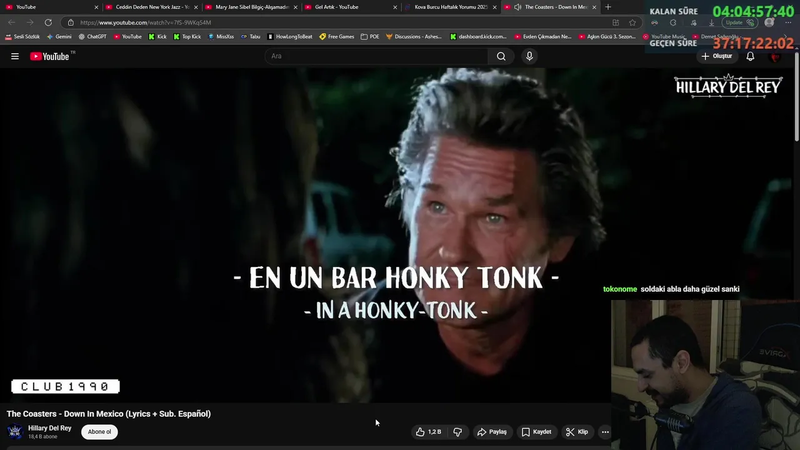Dislike the video with thumbs-down
The image size is (800, 450).
pyautogui.click(x=457, y=432)
